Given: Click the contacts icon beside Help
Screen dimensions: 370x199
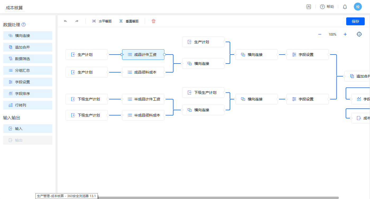Looking at the screenshot, I should (x=308, y=7).
